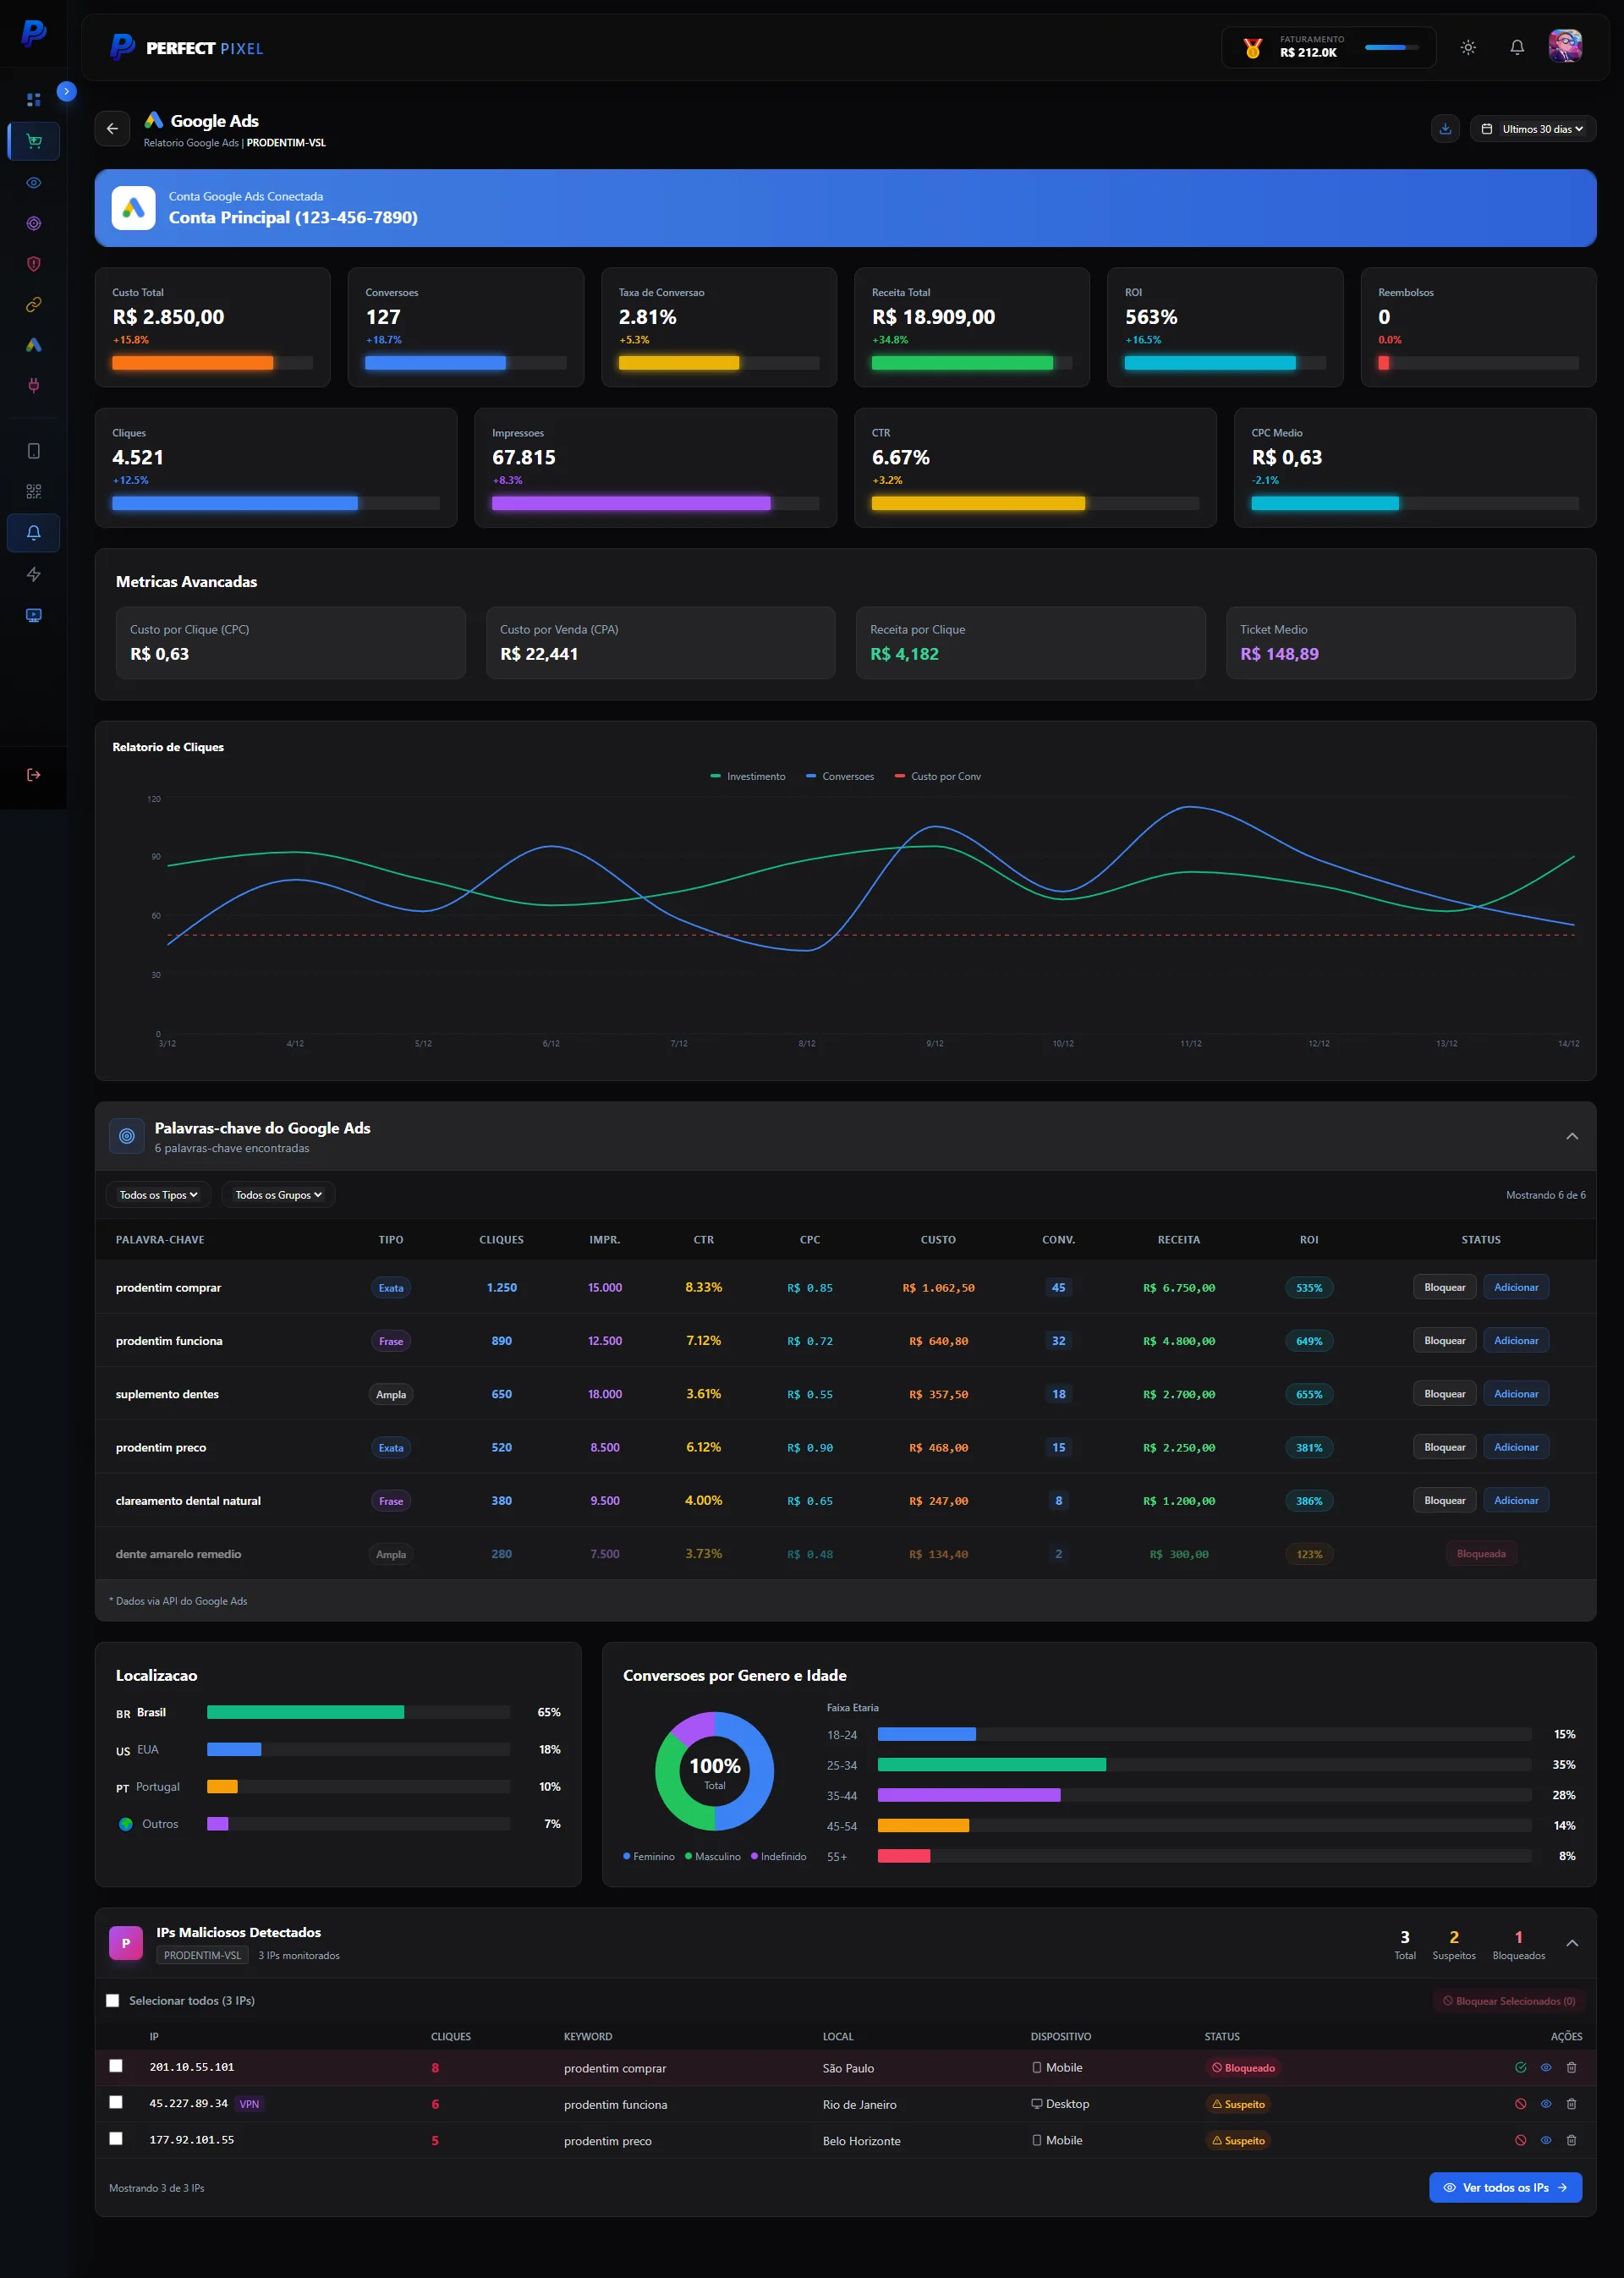Collapse the Palavras-chave do Google Ads section
Image resolution: width=1624 pixels, height=2278 pixels.
point(1572,1137)
